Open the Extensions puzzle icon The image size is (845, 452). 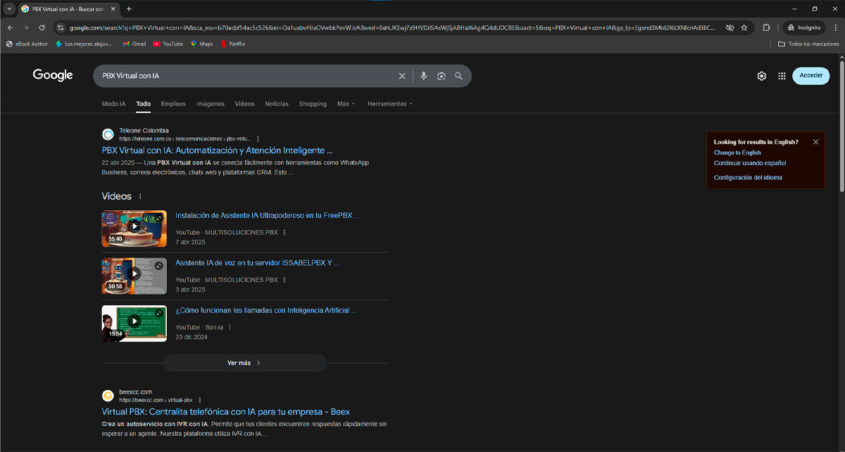767,27
